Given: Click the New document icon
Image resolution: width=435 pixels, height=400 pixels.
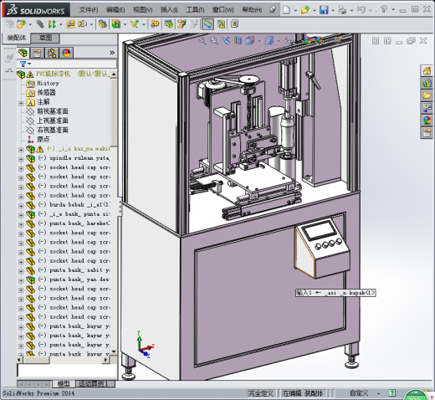Looking at the screenshot, I should (286, 10).
